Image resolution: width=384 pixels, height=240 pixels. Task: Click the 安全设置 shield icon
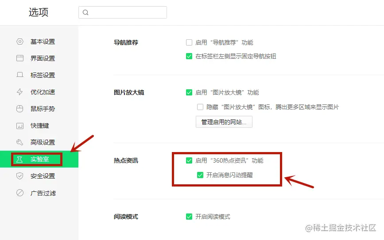click(20, 176)
